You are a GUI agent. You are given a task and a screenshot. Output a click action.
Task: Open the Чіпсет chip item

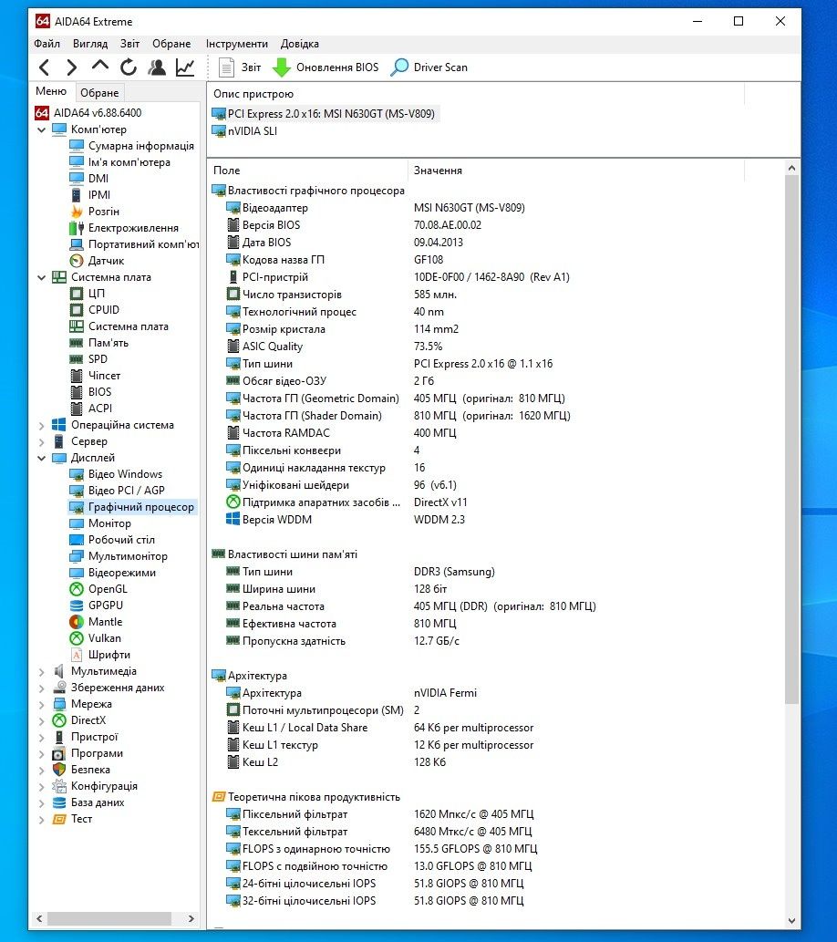(95, 376)
